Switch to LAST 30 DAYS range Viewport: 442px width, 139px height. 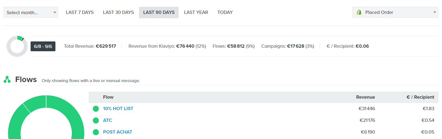(118, 13)
